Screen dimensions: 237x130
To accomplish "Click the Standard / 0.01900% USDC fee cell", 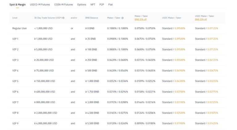I will 173,124.
